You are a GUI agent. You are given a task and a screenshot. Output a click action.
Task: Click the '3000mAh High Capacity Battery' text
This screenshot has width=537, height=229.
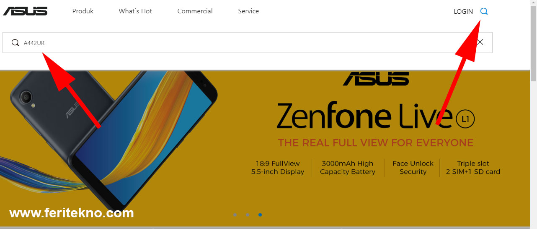coord(348,168)
